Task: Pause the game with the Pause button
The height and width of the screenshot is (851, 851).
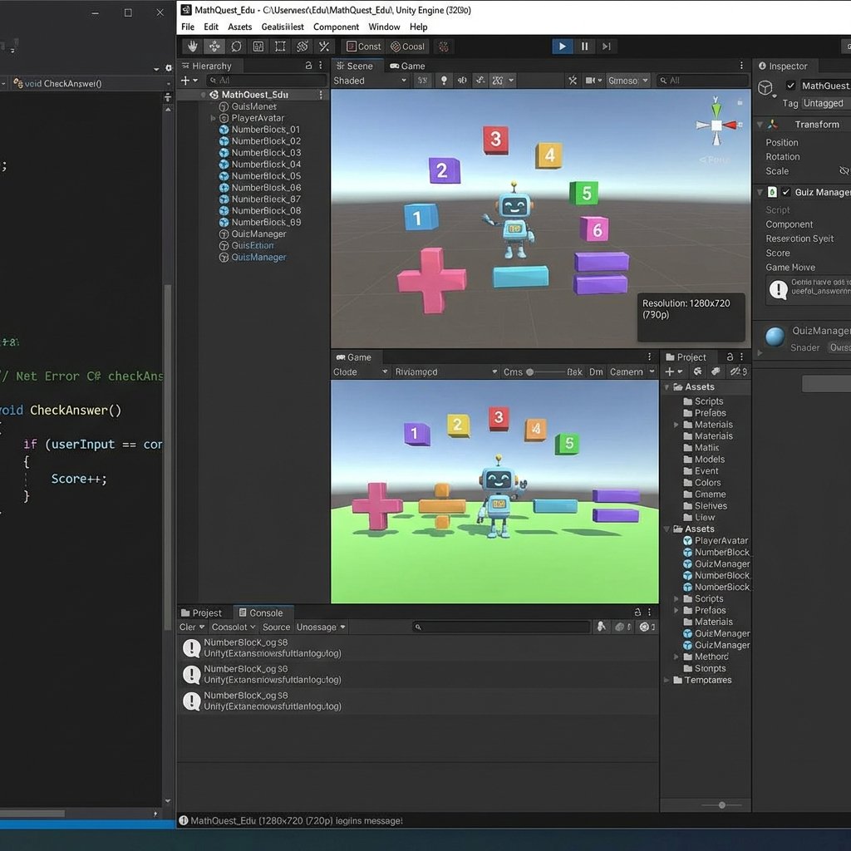Action: 584,47
